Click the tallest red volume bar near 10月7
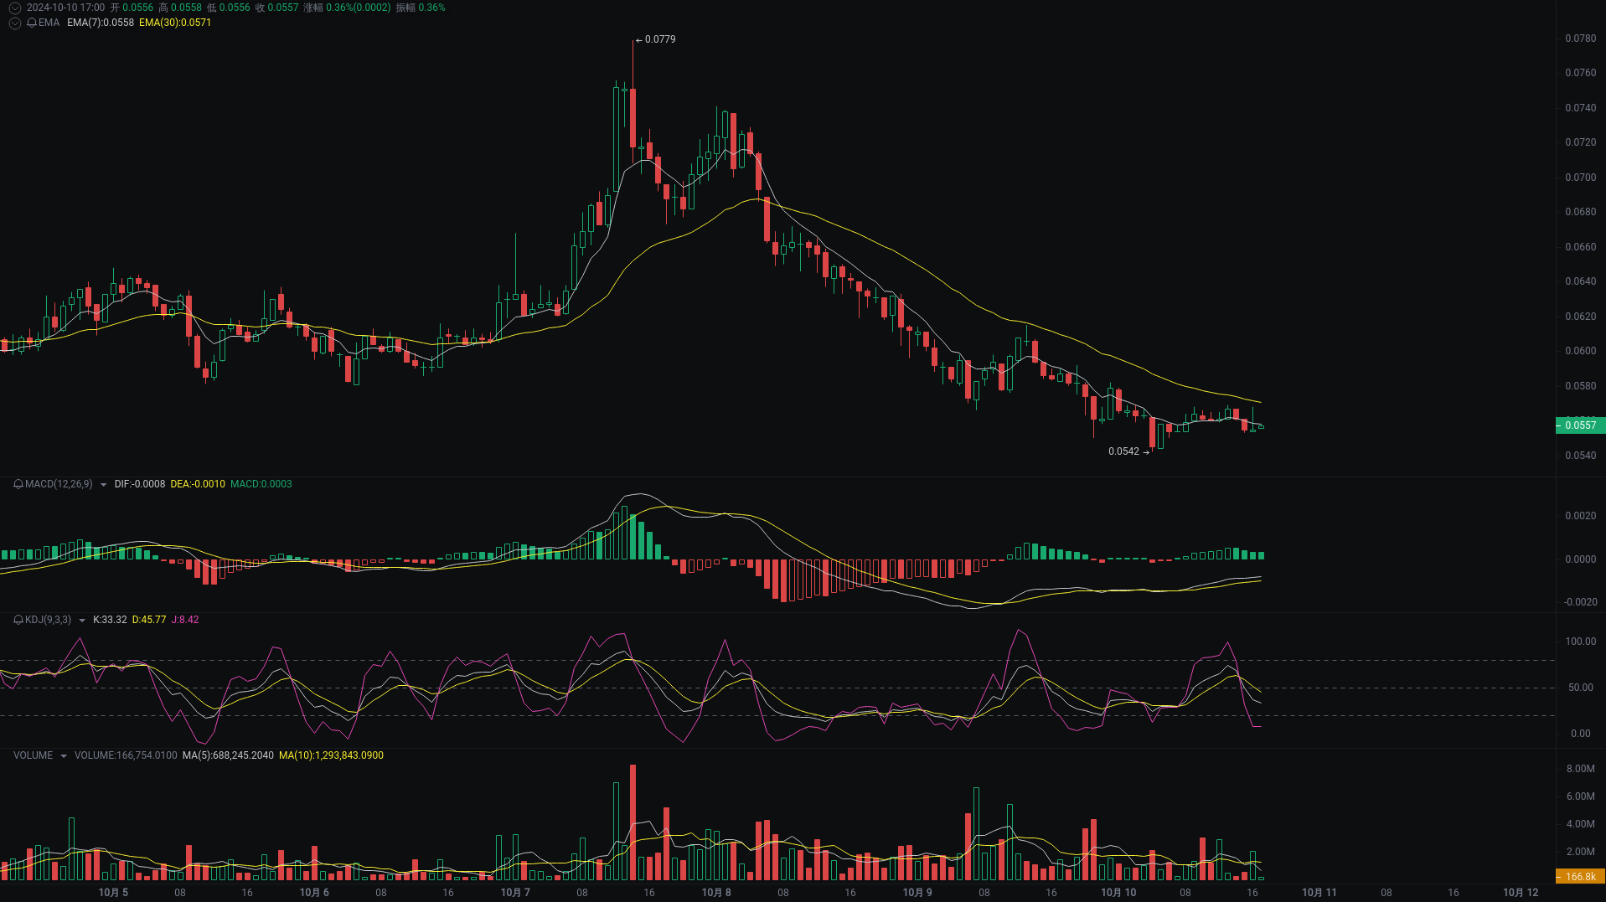The width and height of the screenshot is (1606, 902). [633, 817]
